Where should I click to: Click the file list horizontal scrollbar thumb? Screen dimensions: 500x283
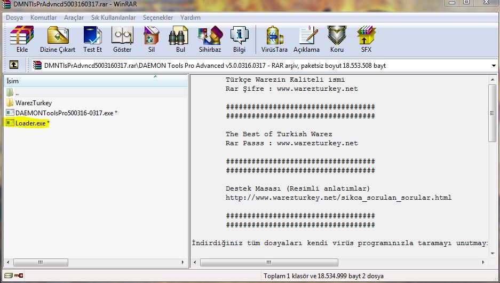[41, 262]
